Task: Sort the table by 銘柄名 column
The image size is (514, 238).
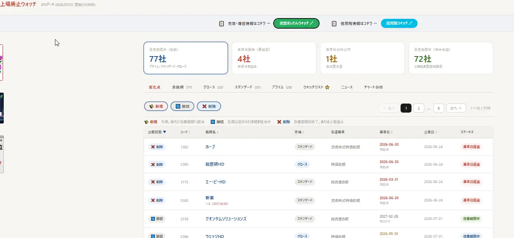Action: 212,132
